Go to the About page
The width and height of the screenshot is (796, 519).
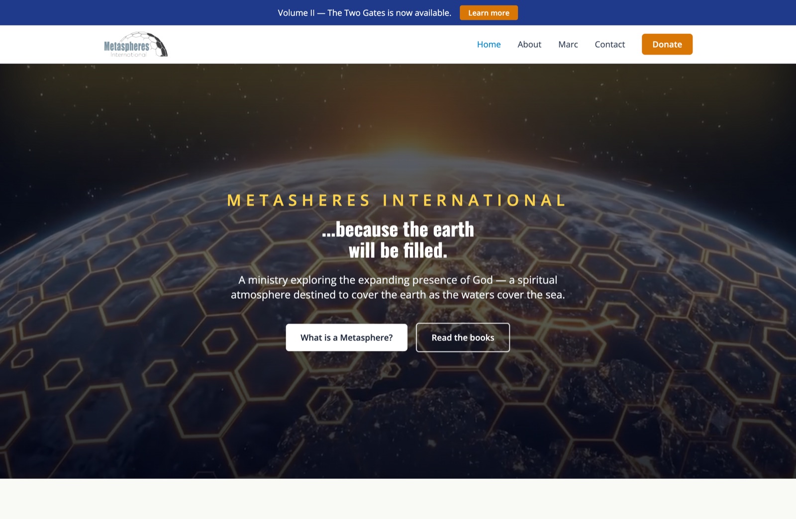tap(529, 44)
